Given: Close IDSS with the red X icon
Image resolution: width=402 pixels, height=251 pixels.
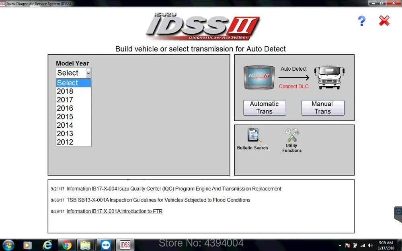Looking at the screenshot, I should pos(384,21).
